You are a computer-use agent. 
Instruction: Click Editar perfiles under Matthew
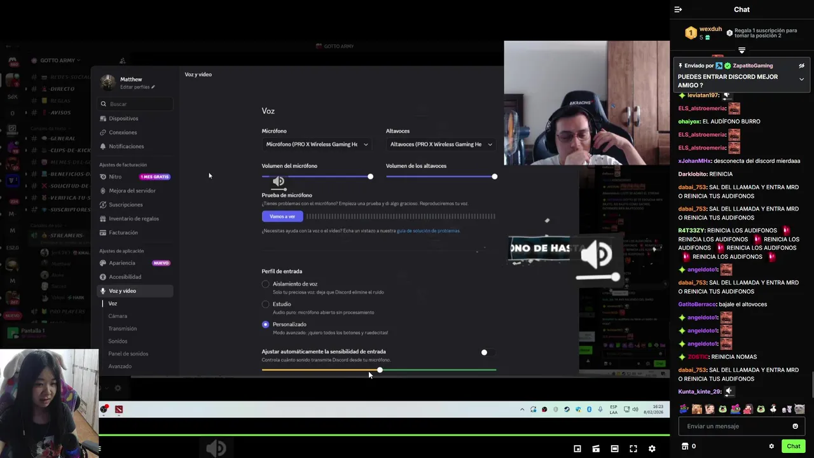tap(137, 87)
